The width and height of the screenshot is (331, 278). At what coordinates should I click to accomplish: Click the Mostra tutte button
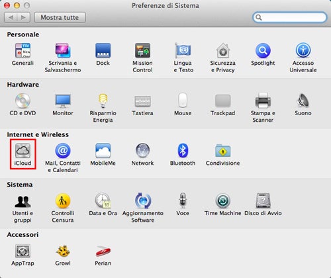pos(60,17)
